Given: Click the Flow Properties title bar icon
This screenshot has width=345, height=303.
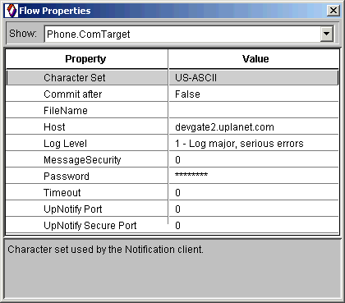Looking at the screenshot, I should pos(11,11).
